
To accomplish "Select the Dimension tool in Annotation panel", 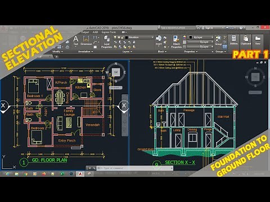I will point(86,40).
